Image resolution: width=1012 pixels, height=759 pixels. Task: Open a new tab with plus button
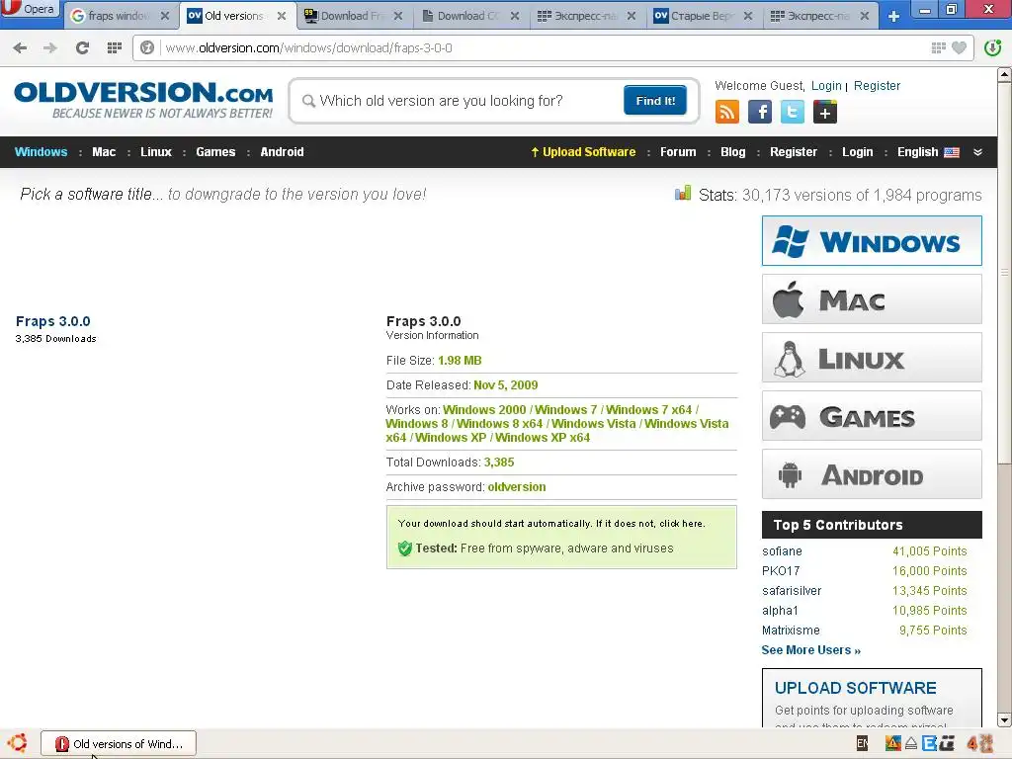point(893,16)
